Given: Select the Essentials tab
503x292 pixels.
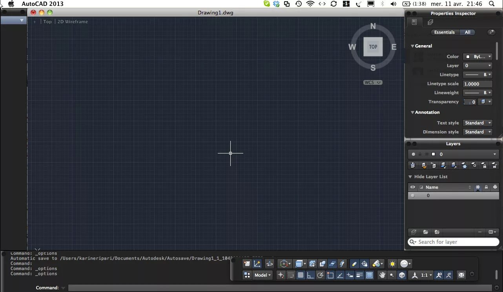Looking at the screenshot, I should pyautogui.click(x=444, y=32).
